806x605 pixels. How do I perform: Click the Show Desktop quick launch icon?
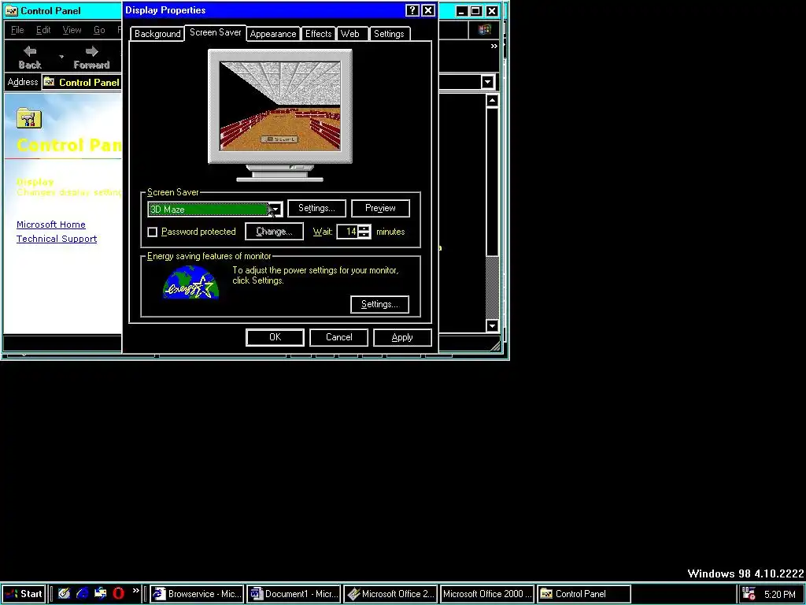click(x=64, y=594)
